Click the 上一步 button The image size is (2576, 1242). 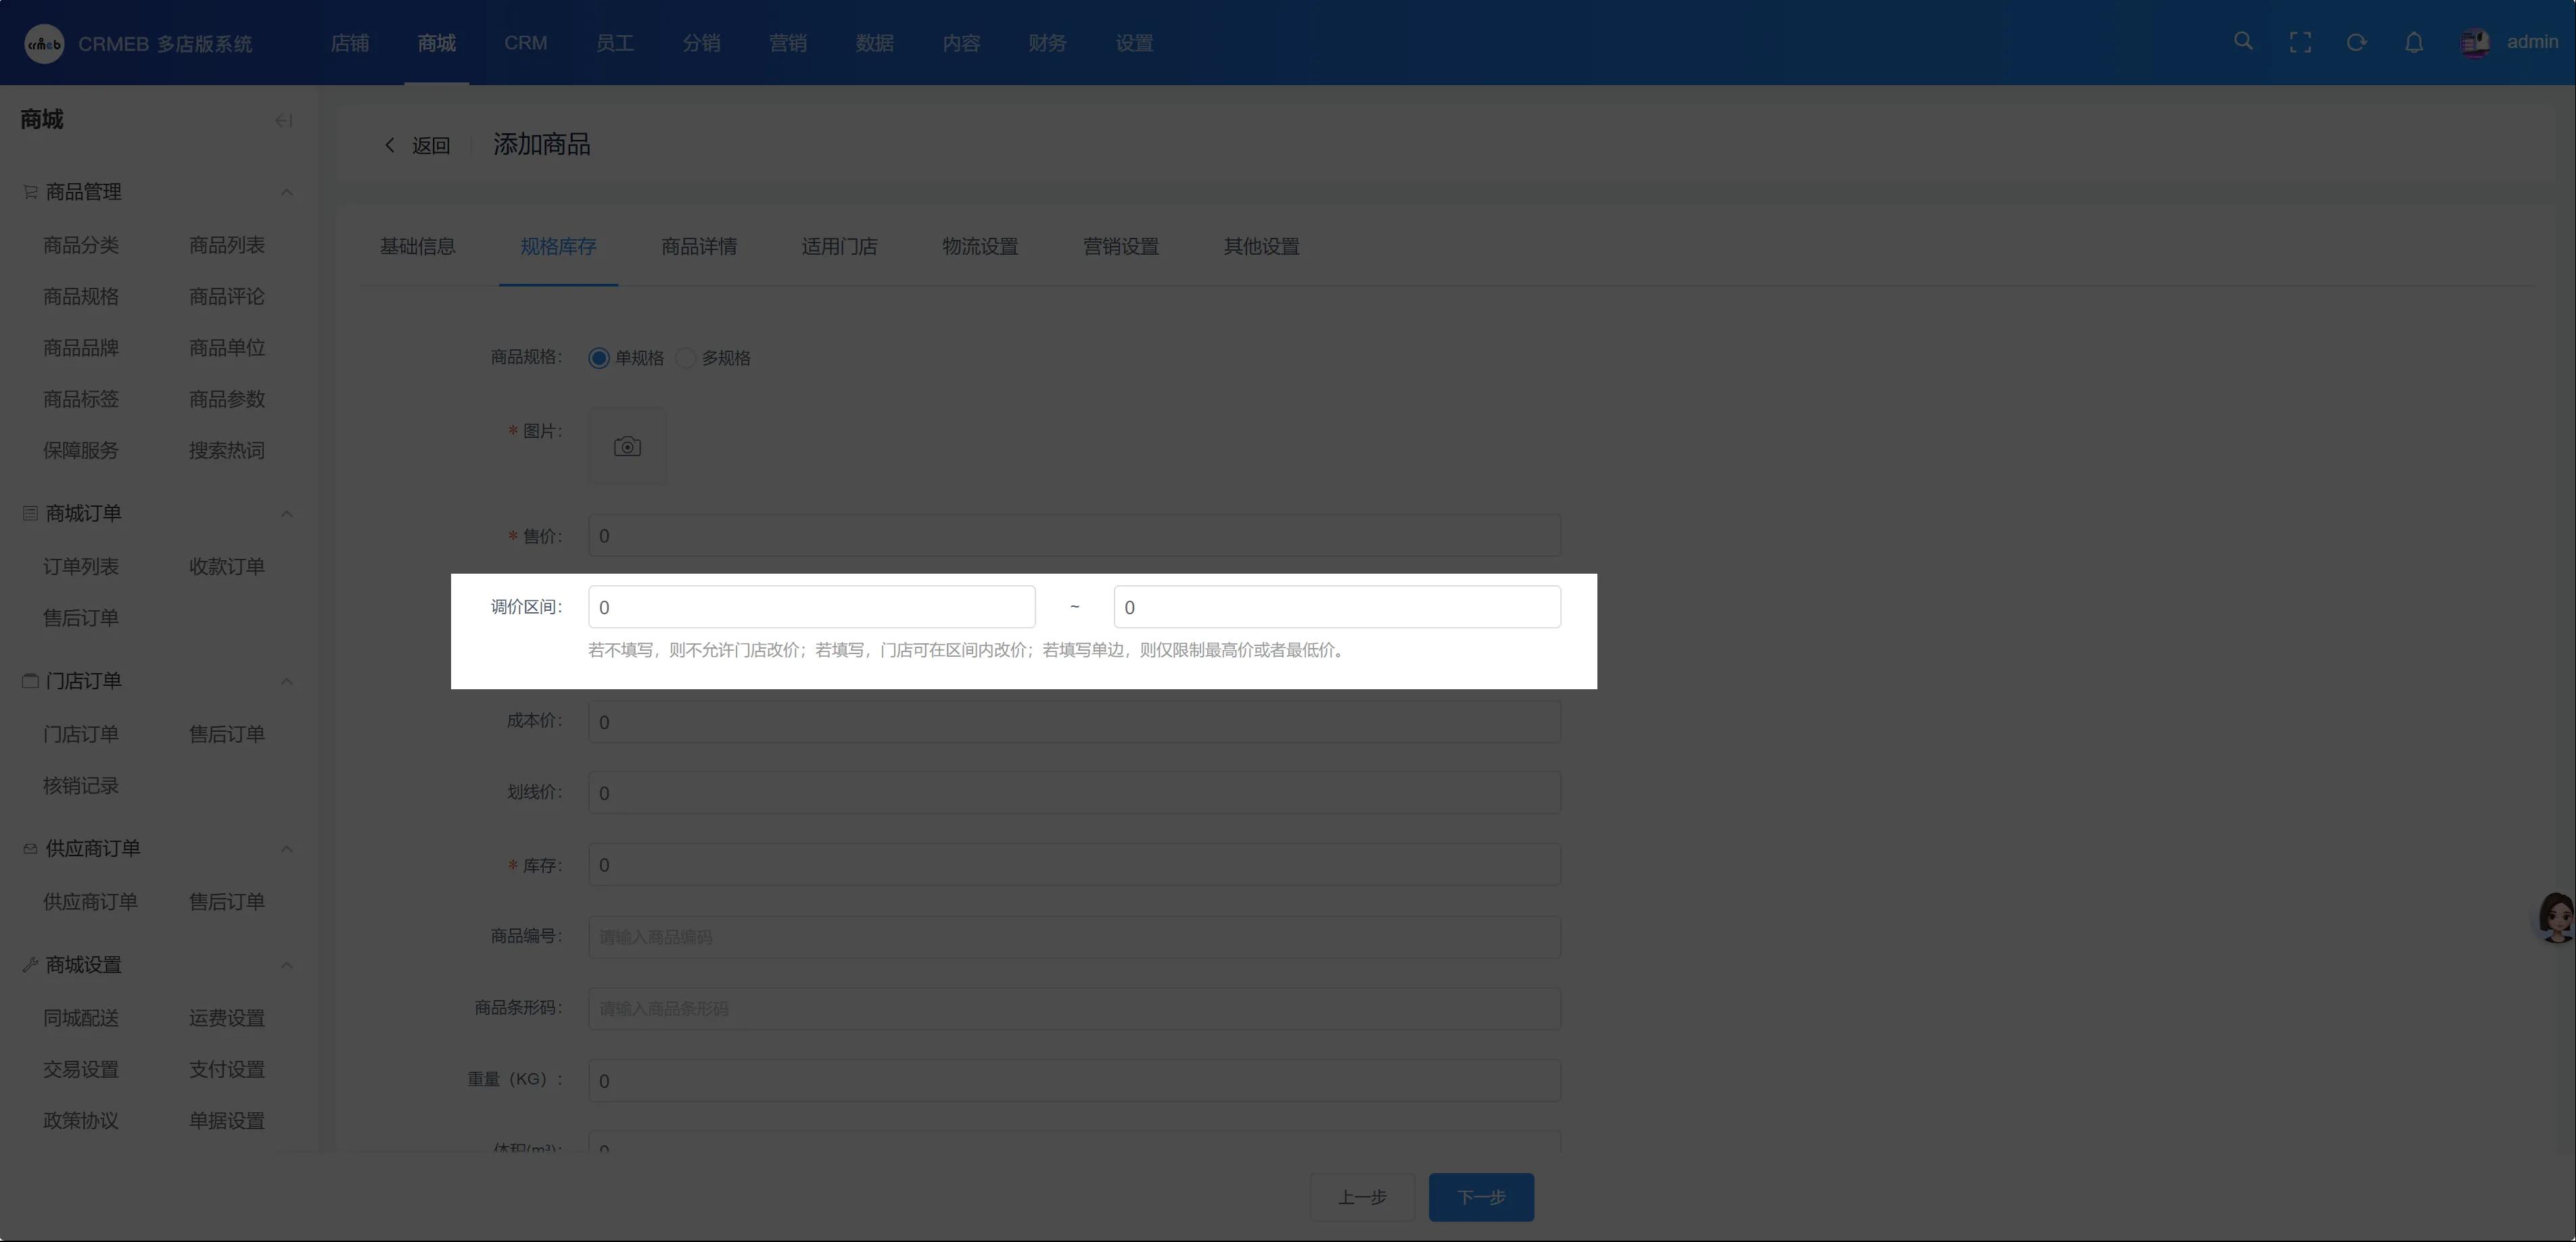tap(1363, 1197)
